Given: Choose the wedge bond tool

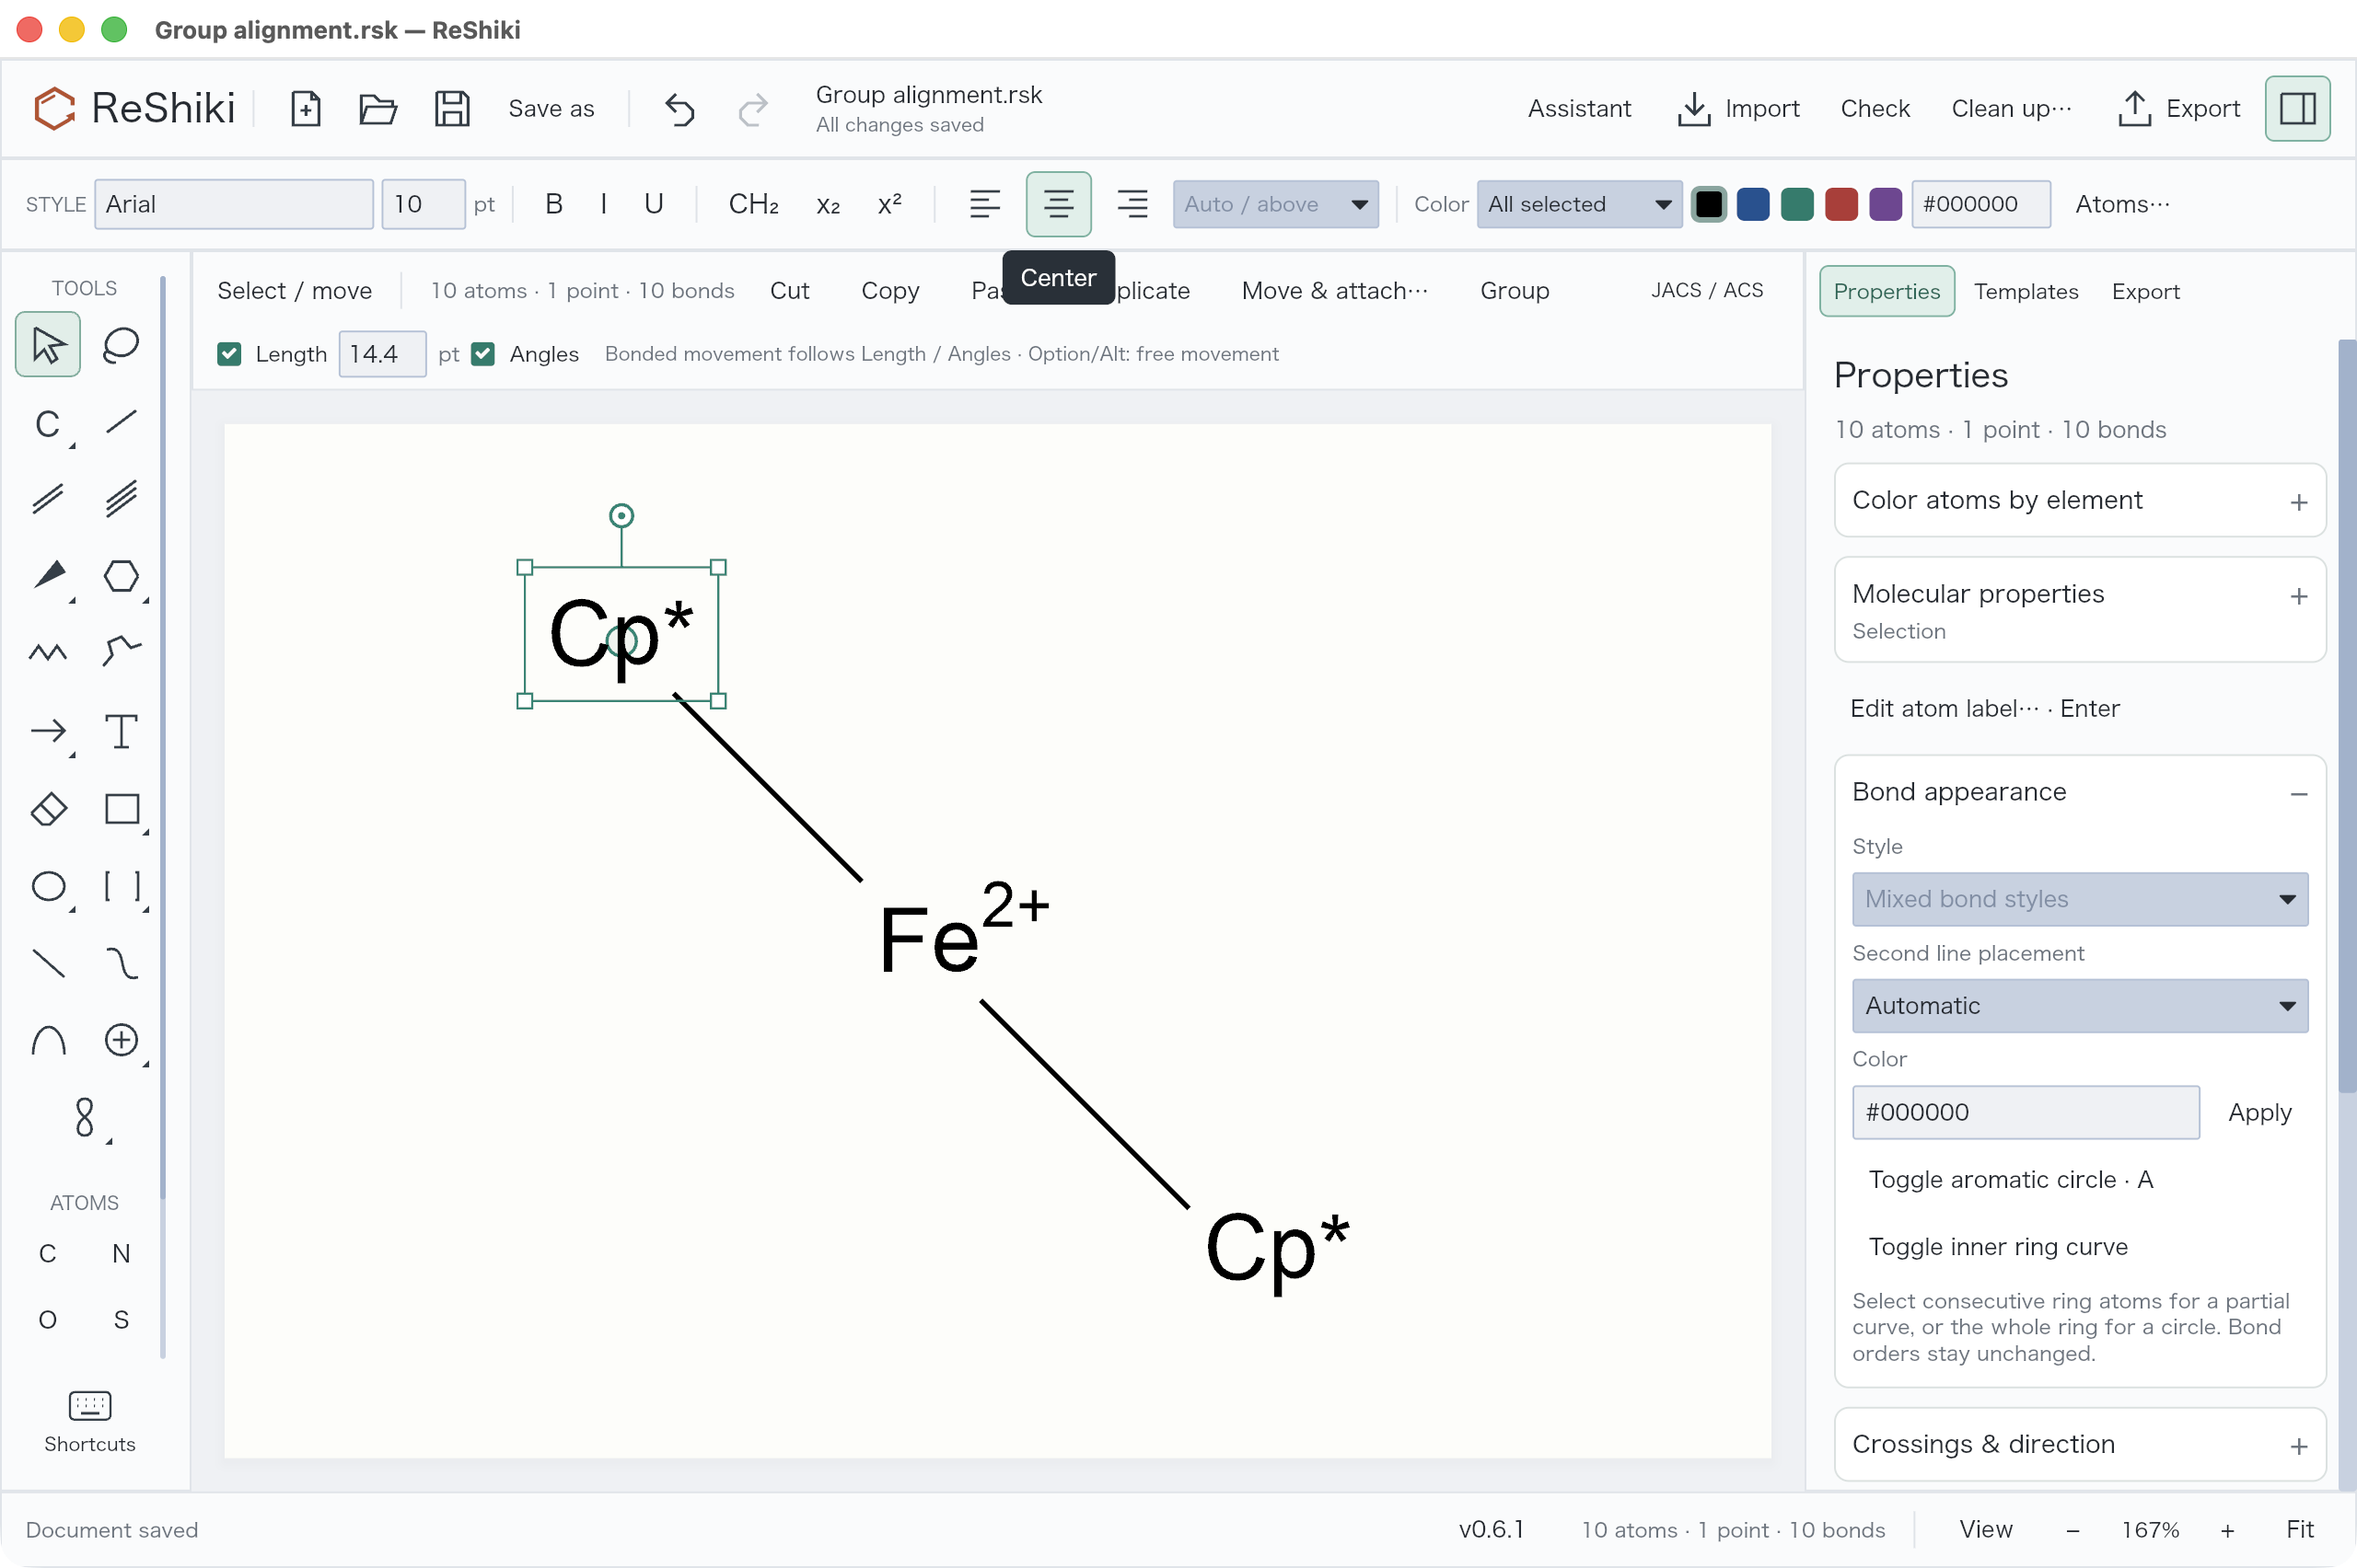Looking at the screenshot, I should [x=48, y=576].
